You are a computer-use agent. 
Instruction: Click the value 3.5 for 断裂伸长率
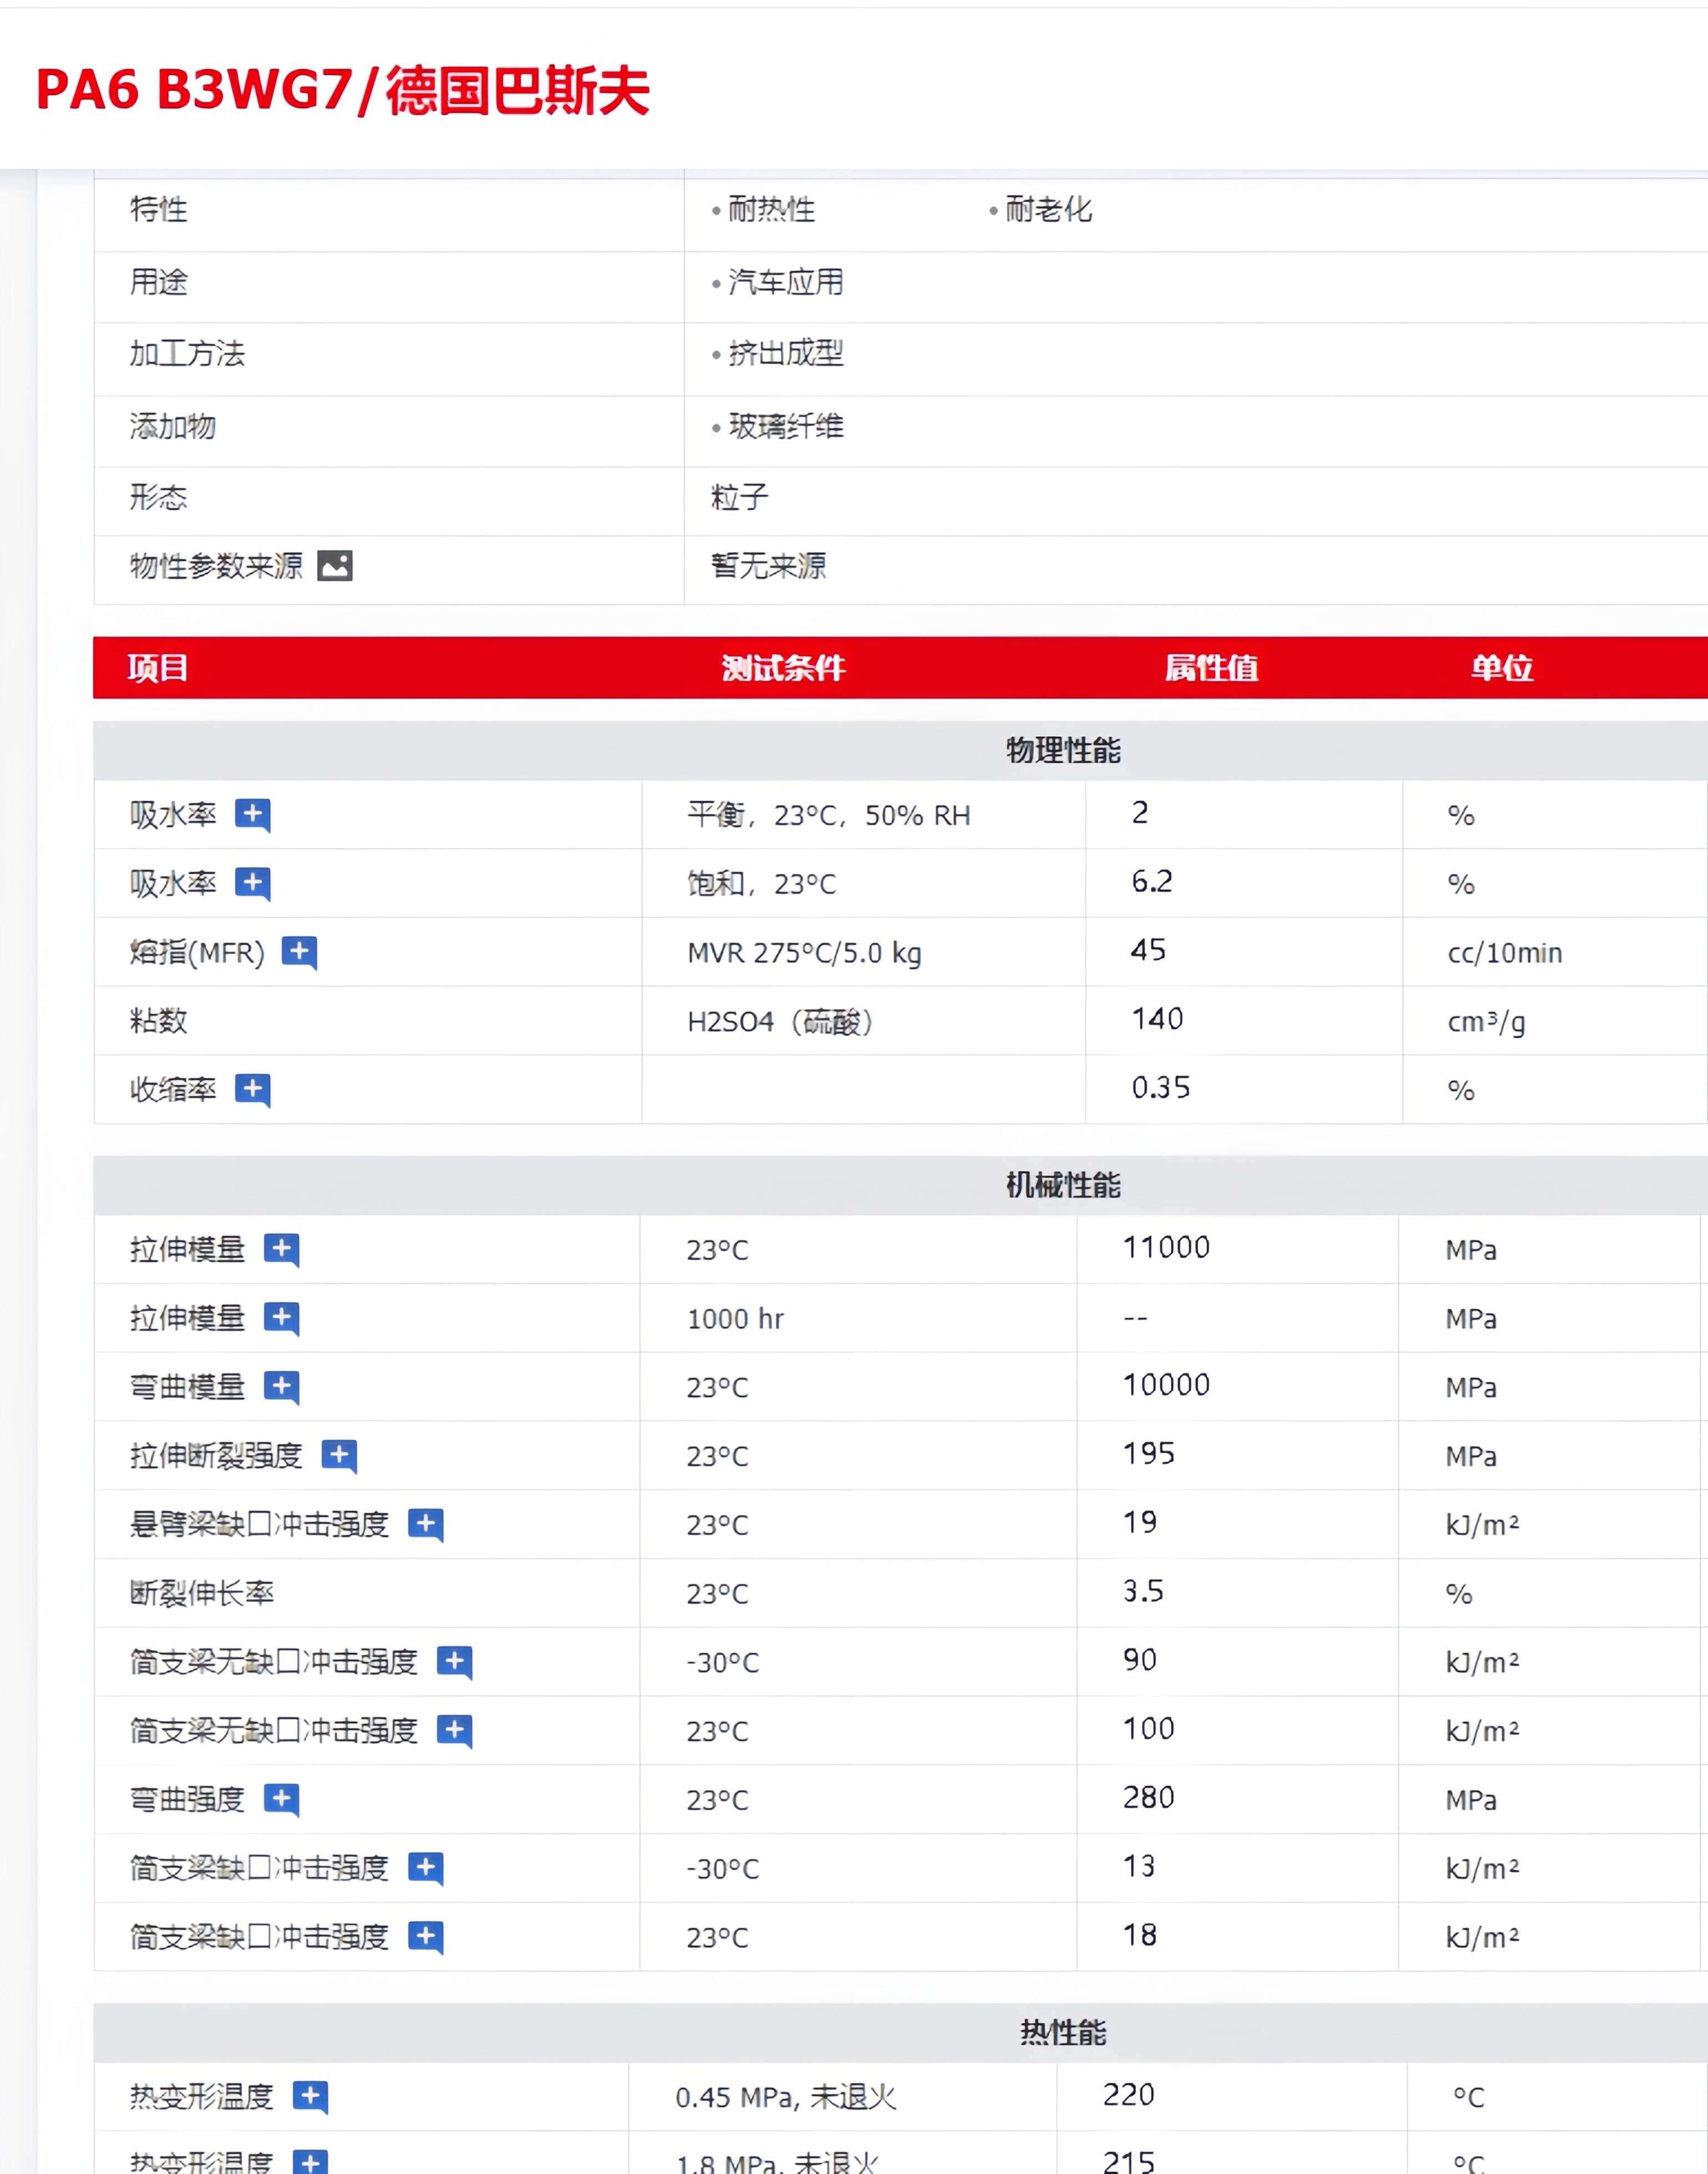pos(1143,1591)
